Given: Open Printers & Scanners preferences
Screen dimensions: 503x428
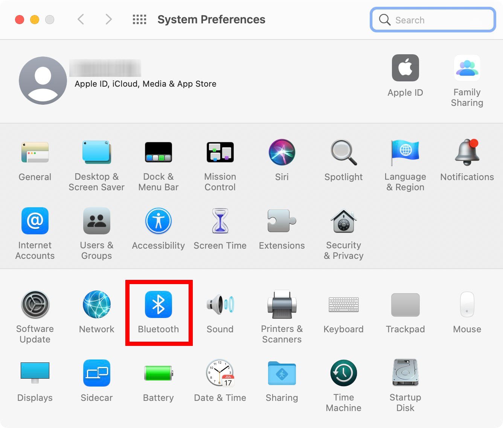Looking at the screenshot, I should click(282, 305).
